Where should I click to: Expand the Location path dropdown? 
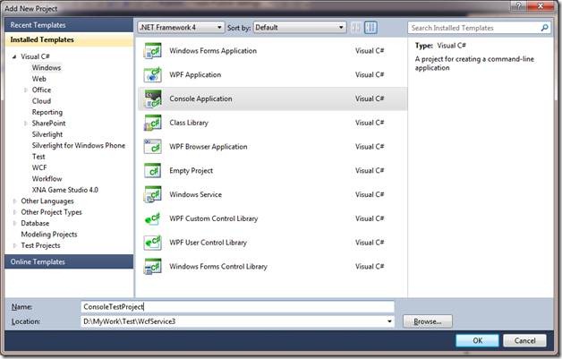click(390, 321)
